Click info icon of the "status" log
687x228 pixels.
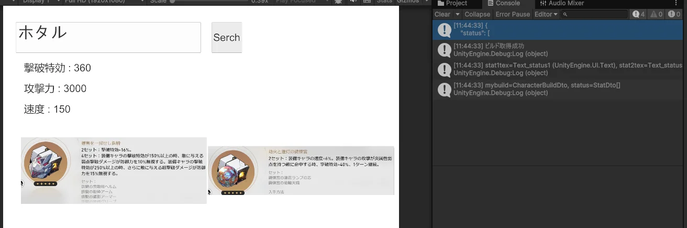(444, 30)
